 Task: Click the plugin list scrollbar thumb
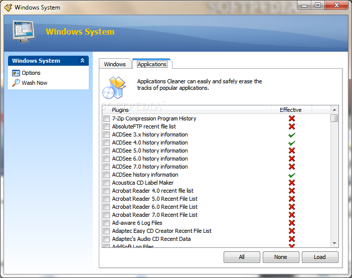coord(334,118)
